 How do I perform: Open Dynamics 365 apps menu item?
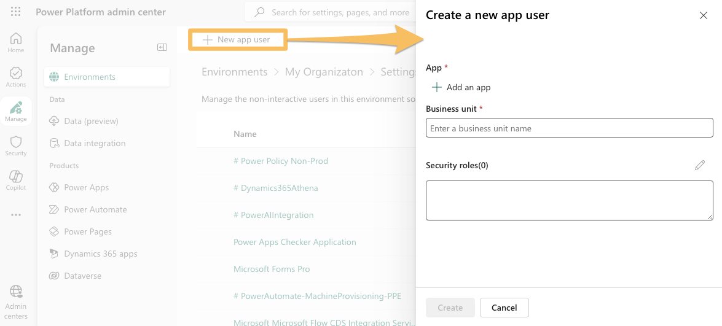[x=100, y=254]
